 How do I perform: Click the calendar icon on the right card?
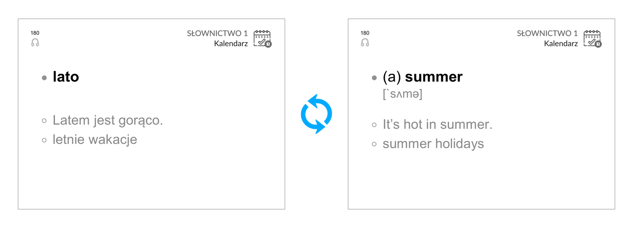click(593, 39)
